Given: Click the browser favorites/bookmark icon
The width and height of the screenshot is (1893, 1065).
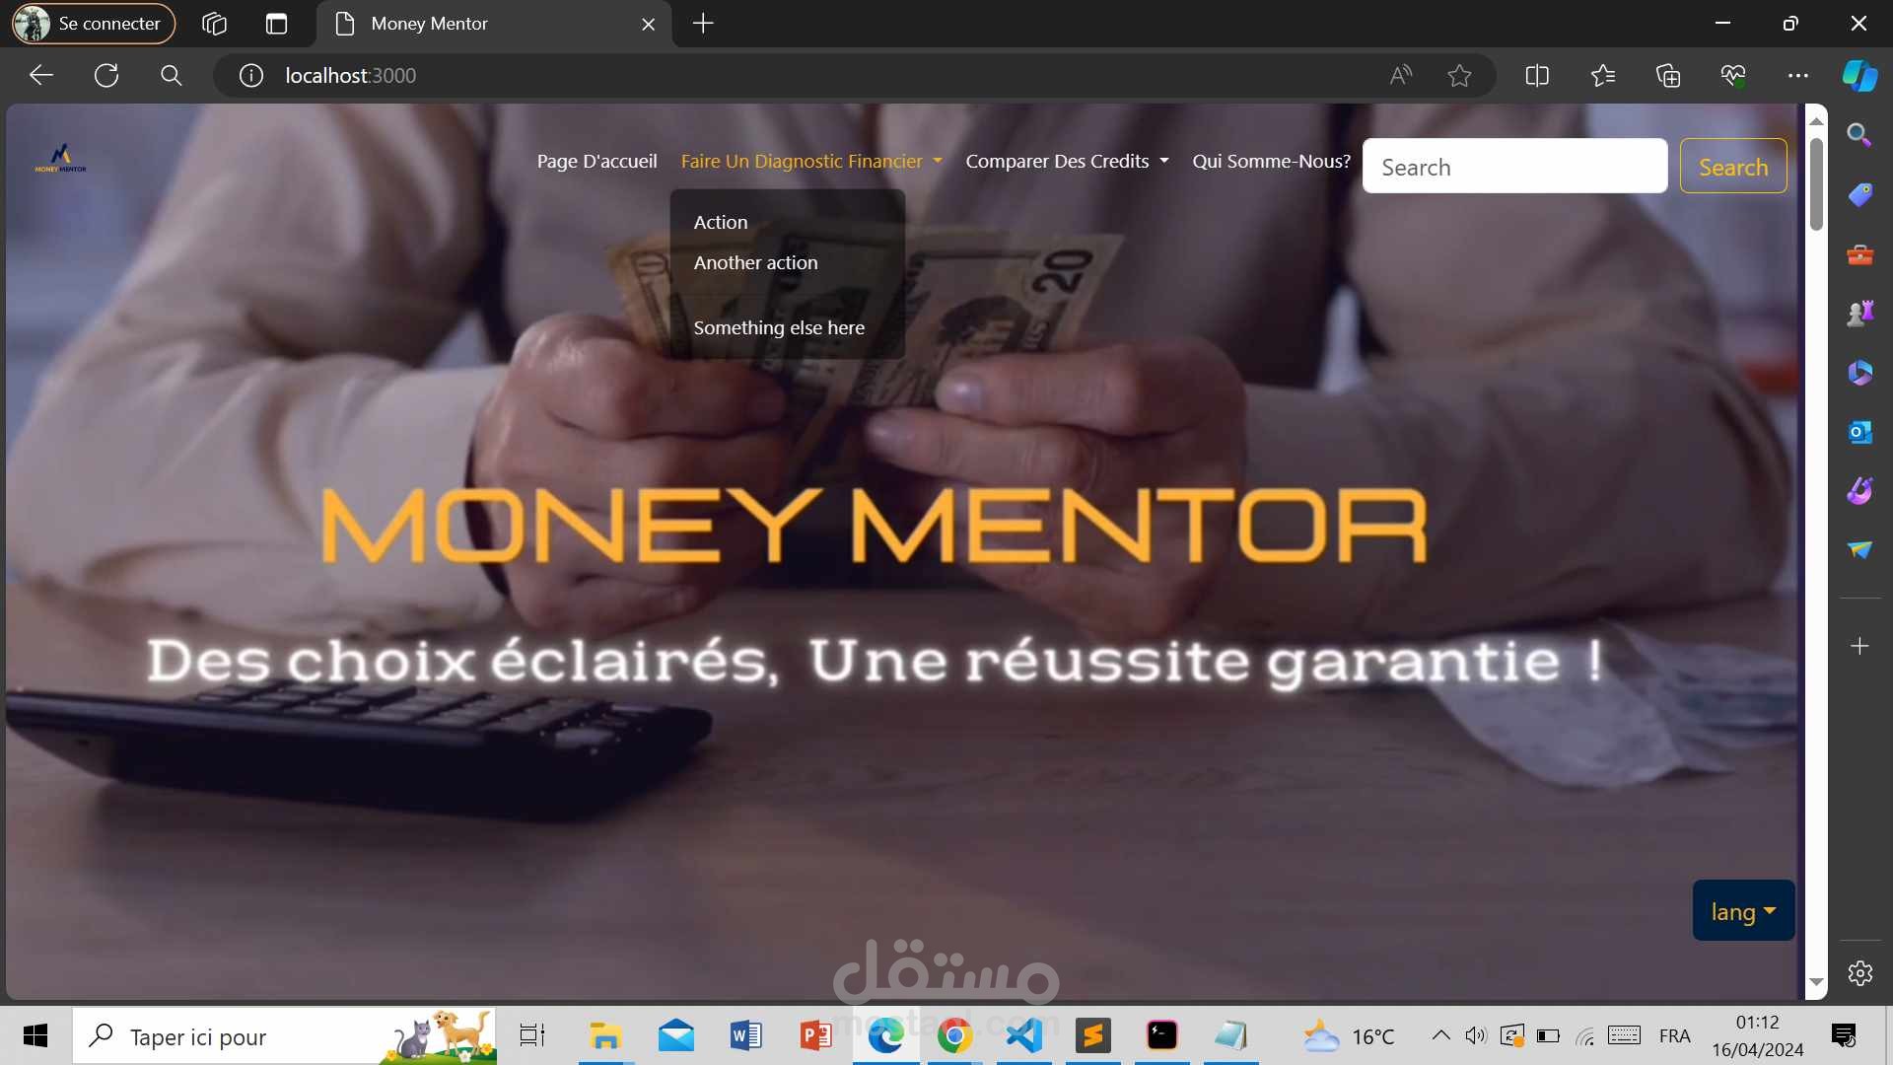Looking at the screenshot, I should 1461,74.
